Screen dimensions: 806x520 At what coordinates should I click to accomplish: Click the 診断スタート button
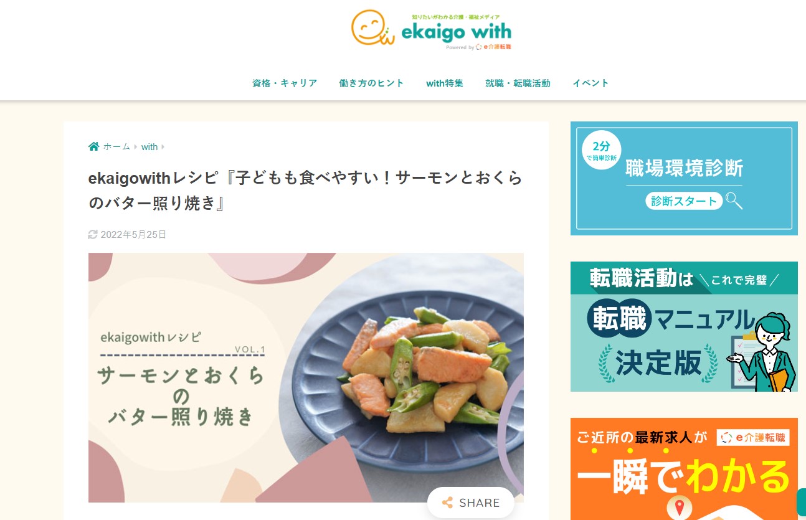pos(685,201)
